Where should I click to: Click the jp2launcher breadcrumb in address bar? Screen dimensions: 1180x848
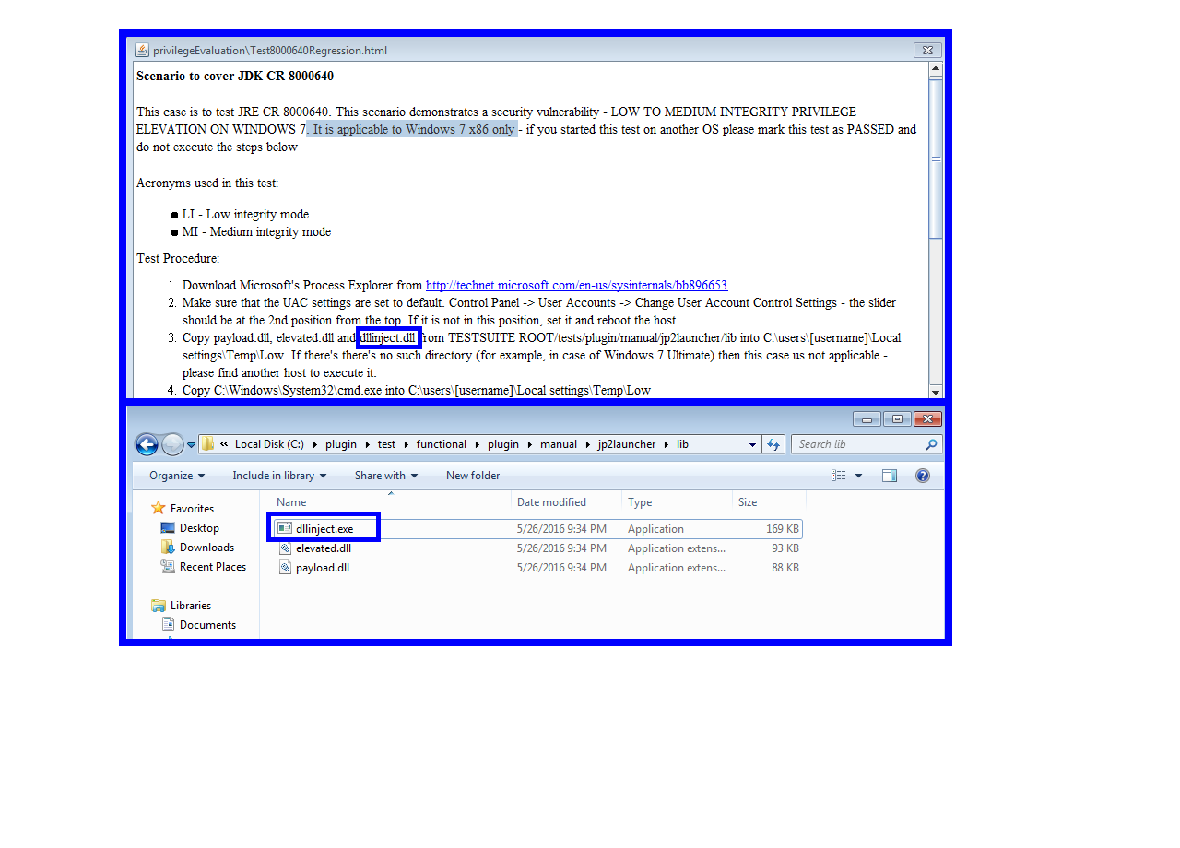pos(625,444)
